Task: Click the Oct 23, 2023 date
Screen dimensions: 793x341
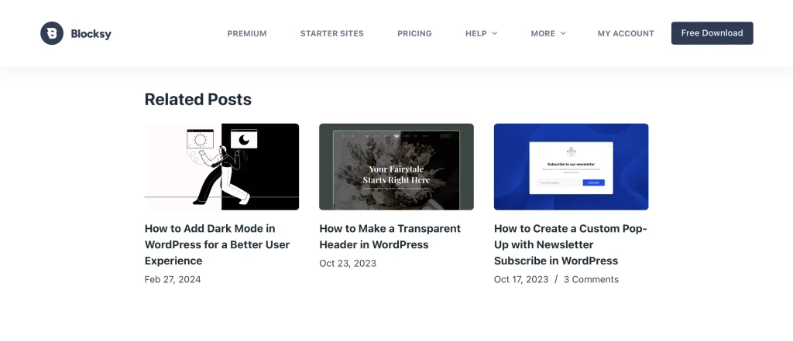Action: click(x=348, y=263)
